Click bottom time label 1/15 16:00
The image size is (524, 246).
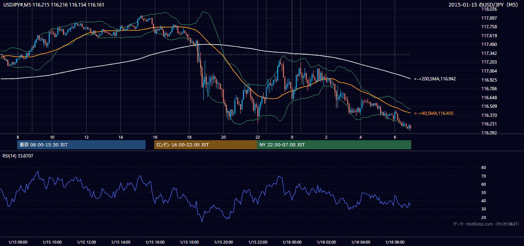tap(155, 242)
